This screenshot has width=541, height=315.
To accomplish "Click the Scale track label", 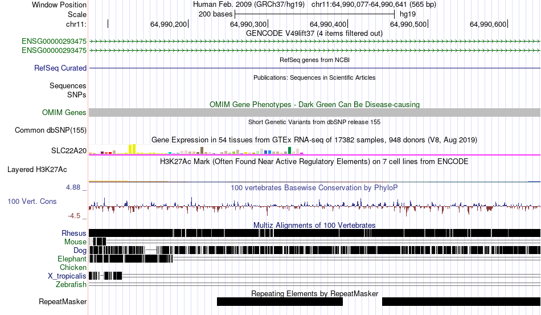I will pos(77,14).
